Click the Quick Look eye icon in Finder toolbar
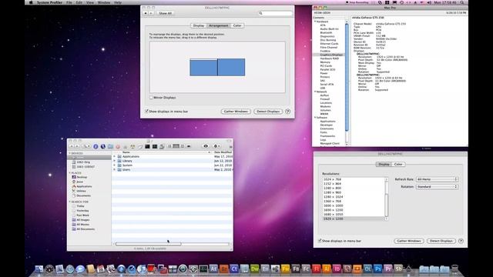 pyautogui.click(x=206, y=146)
